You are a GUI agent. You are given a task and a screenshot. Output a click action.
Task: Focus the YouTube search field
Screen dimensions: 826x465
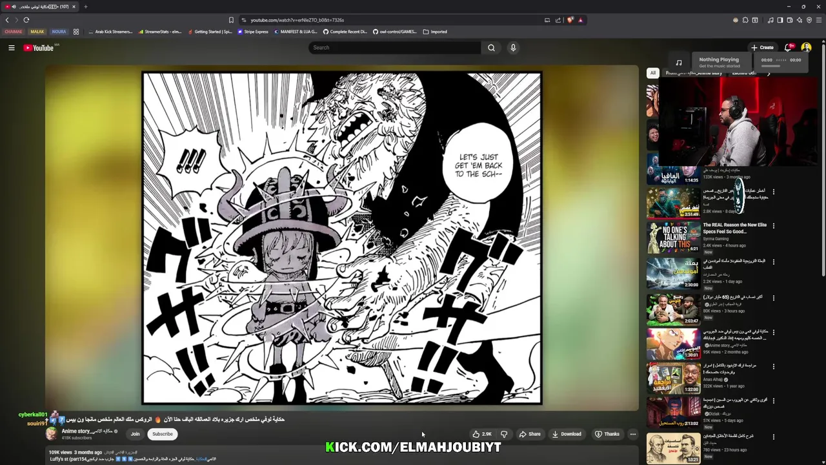[394, 48]
